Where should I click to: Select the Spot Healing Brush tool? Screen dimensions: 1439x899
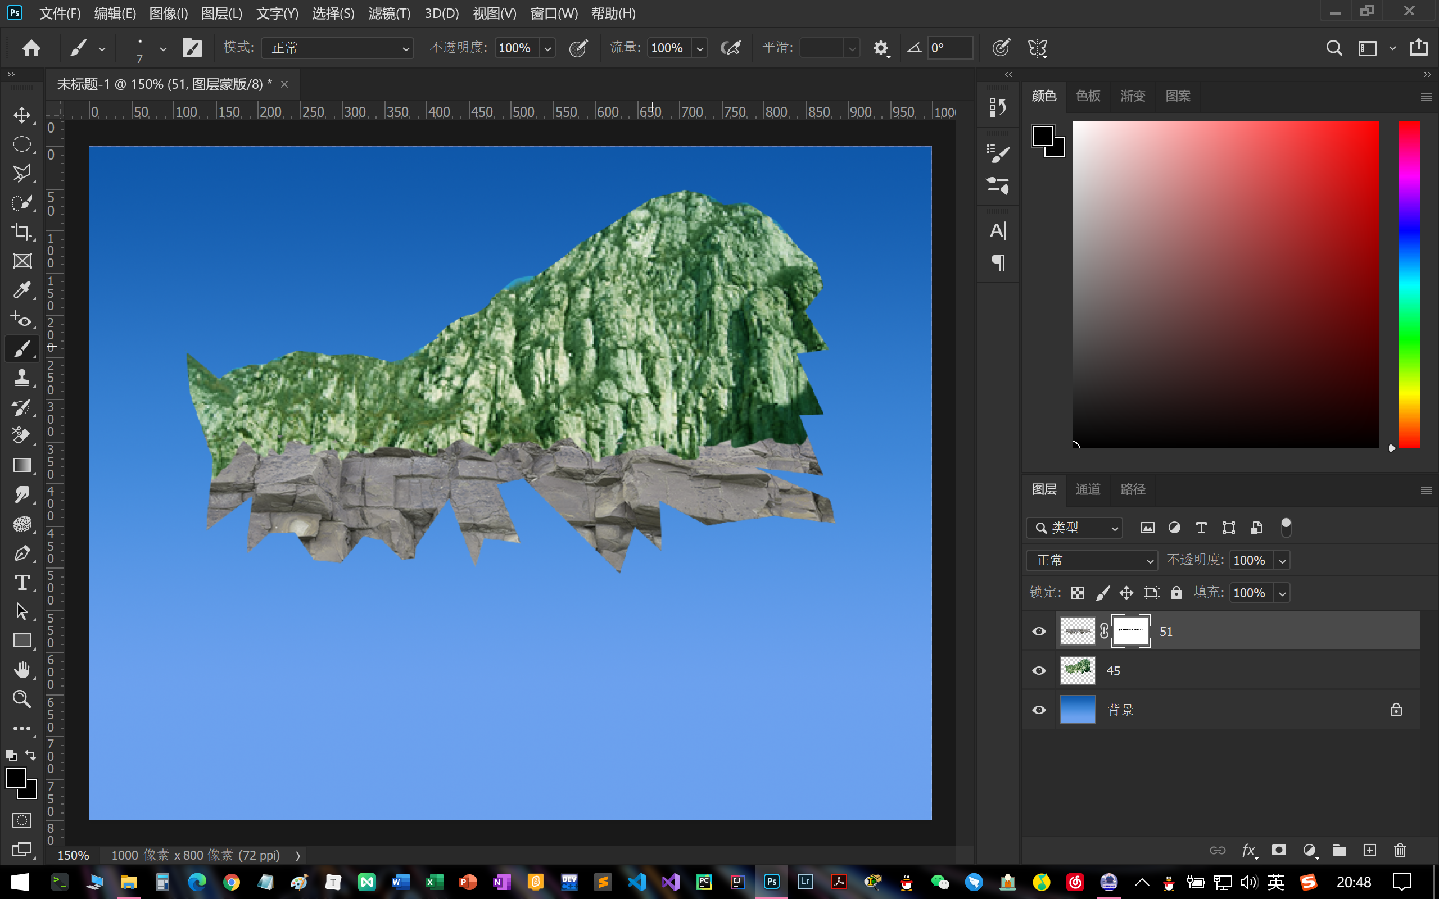tap(22, 319)
